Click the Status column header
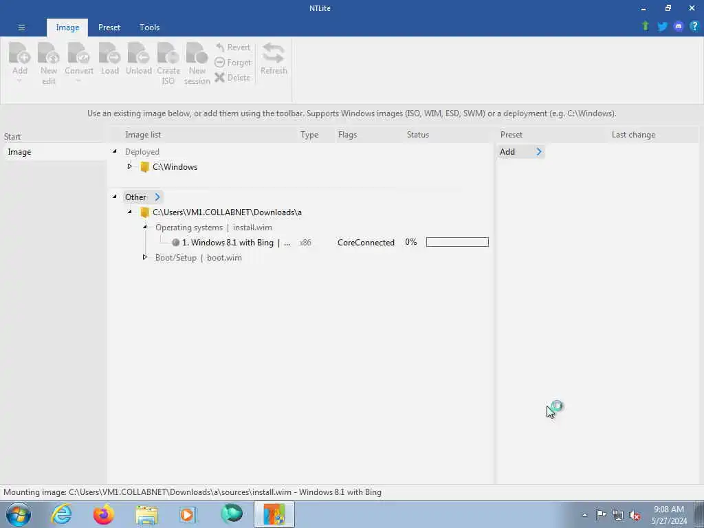 [x=417, y=135]
